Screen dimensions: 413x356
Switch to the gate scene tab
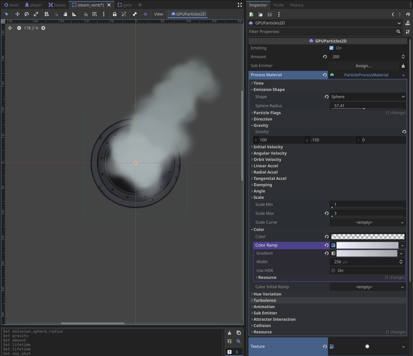coord(125,5)
